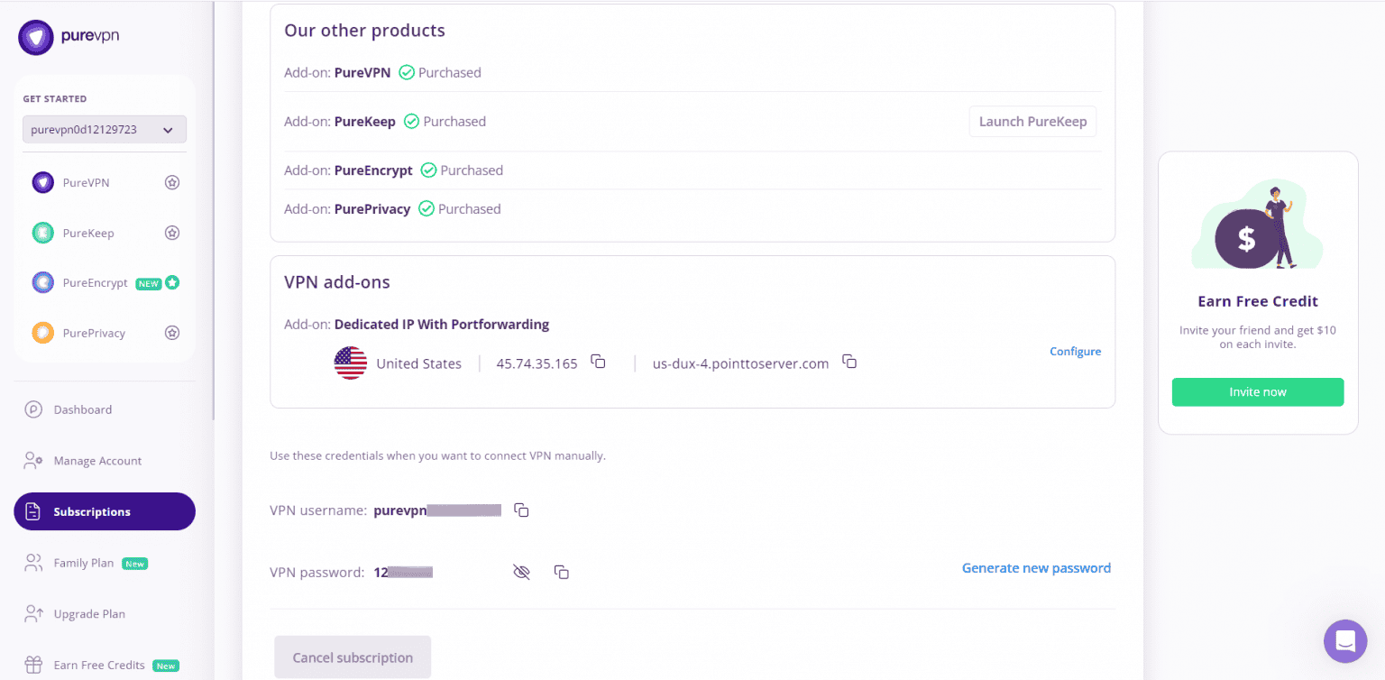This screenshot has height=680, width=1385.
Task: Click the PureEncrypt icon in sidebar
Action: click(x=43, y=282)
